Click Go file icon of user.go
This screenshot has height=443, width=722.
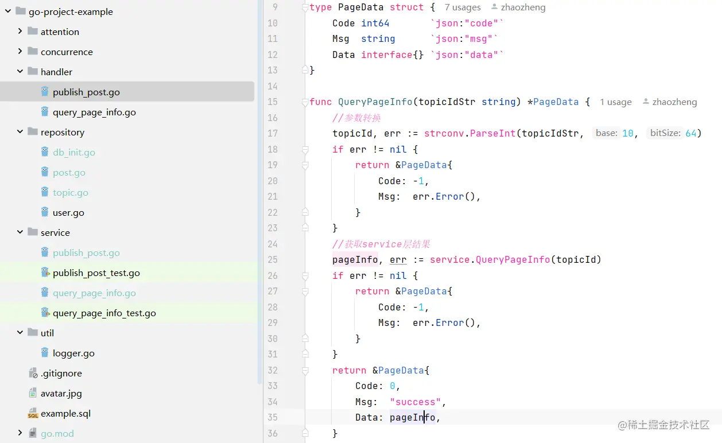pyautogui.click(x=45, y=212)
